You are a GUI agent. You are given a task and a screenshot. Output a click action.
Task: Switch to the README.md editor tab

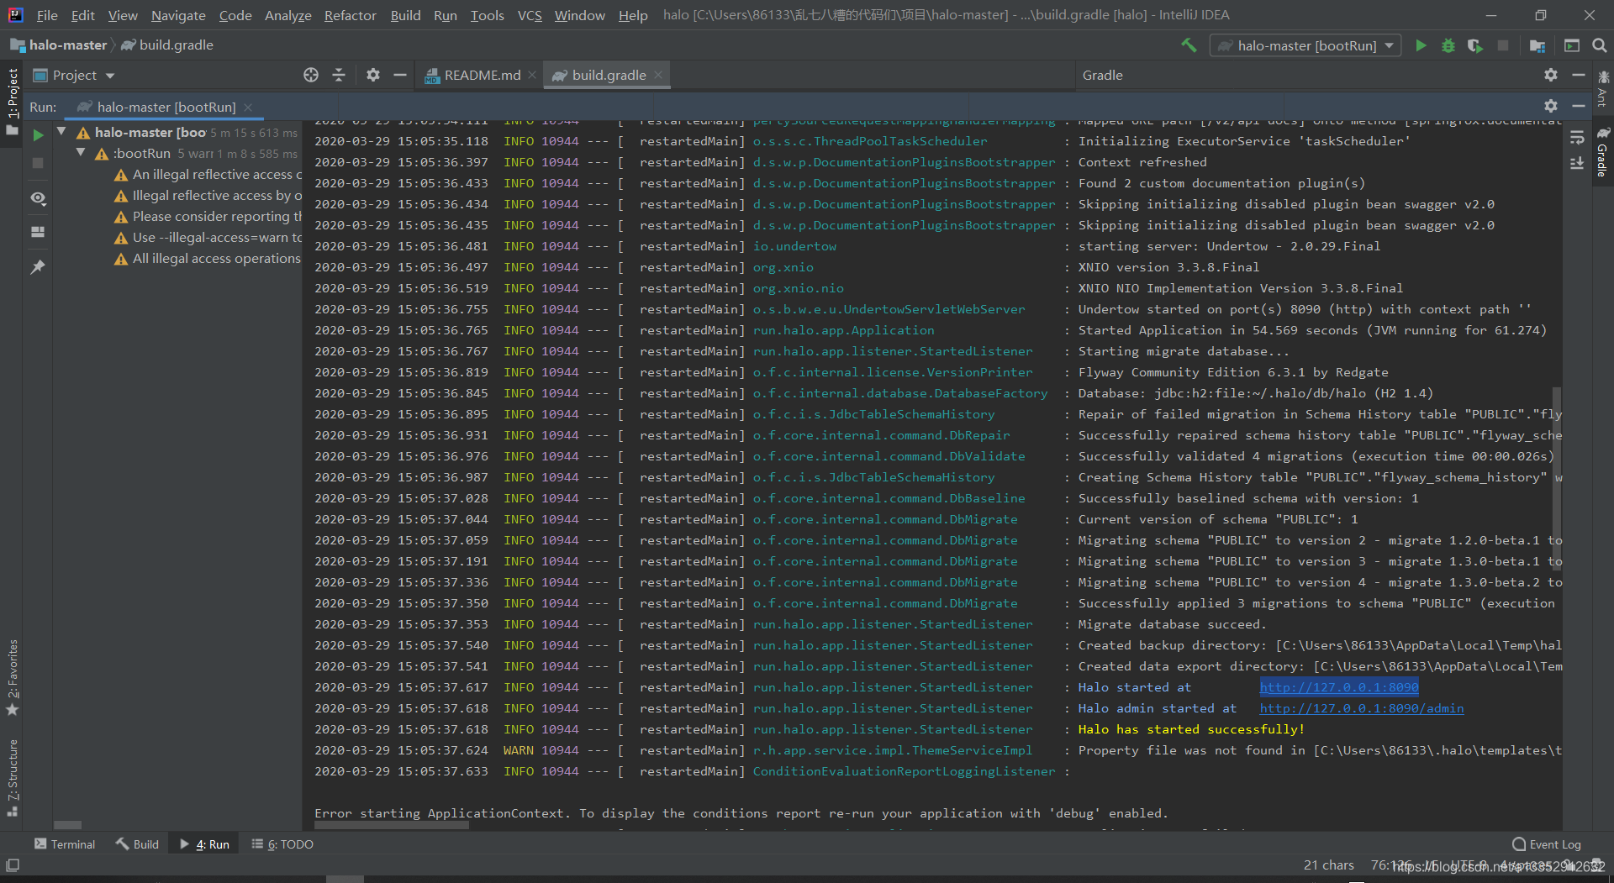tap(482, 75)
